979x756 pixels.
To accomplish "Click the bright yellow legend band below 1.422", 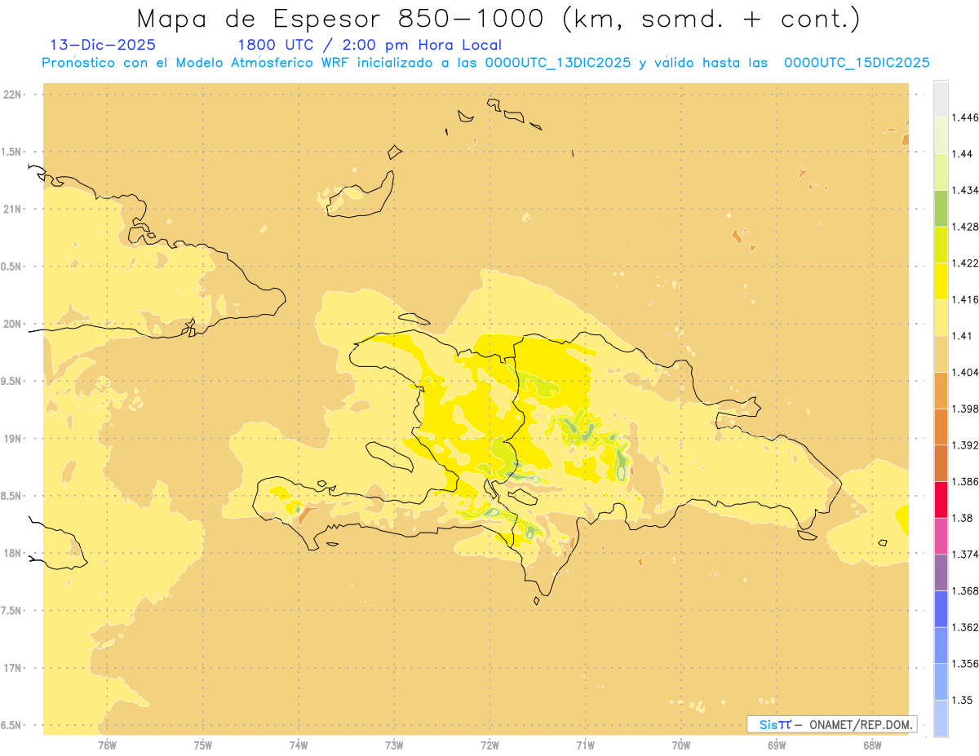I will coord(941,281).
